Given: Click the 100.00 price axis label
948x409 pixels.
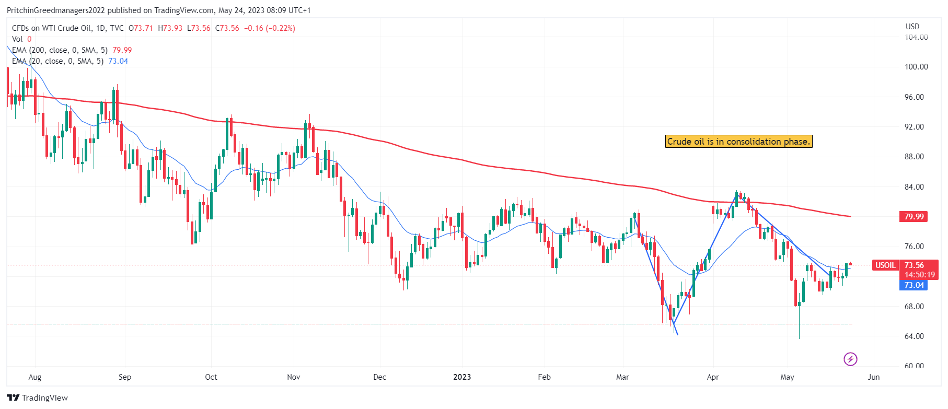Looking at the screenshot, I should point(916,67).
